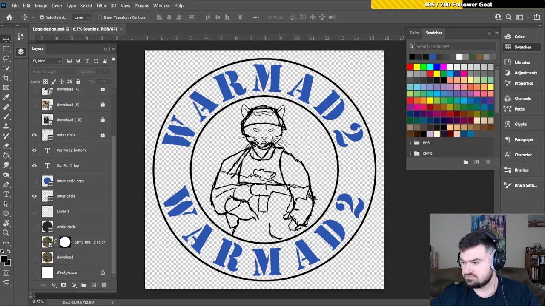Image resolution: width=545 pixels, height=306 pixels.
Task: Pick the pure red swatch
Action: 410,67
